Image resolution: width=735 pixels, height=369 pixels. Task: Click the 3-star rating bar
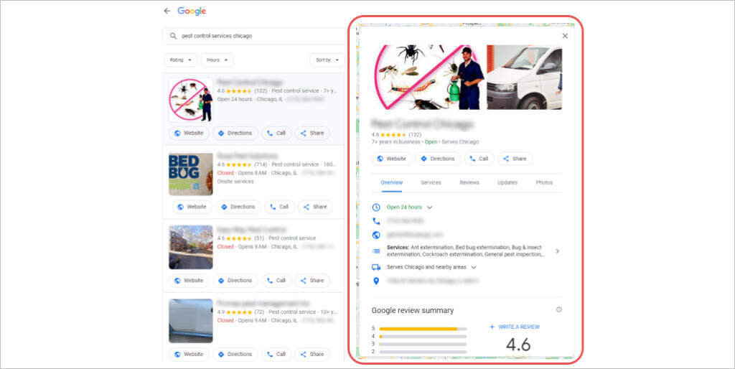tap(423, 344)
